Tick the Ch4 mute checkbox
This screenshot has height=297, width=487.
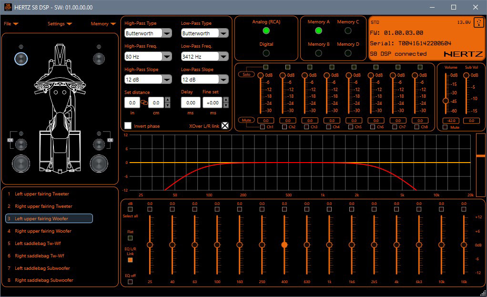[329, 127]
